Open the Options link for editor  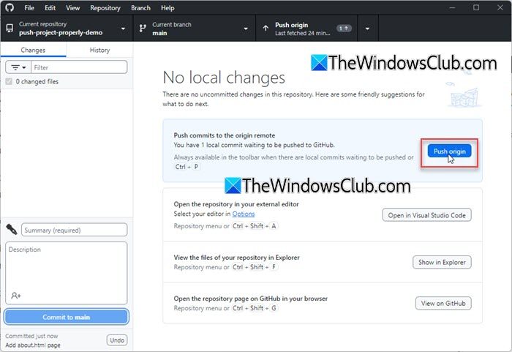(244, 214)
